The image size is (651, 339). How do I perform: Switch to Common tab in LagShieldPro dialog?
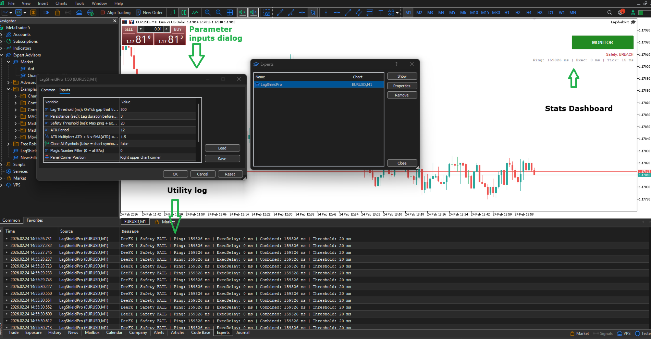pos(48,90)
